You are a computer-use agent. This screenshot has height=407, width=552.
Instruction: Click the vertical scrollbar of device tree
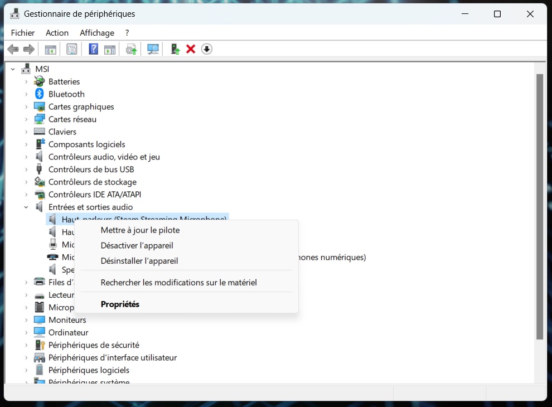click(x=539, y=206)
